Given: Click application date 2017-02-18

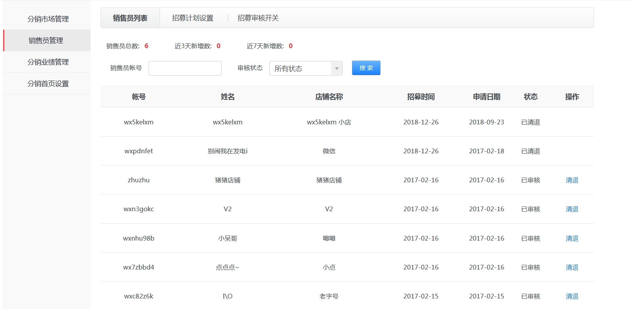Looking at the screenshot, I should click(487, 151).
